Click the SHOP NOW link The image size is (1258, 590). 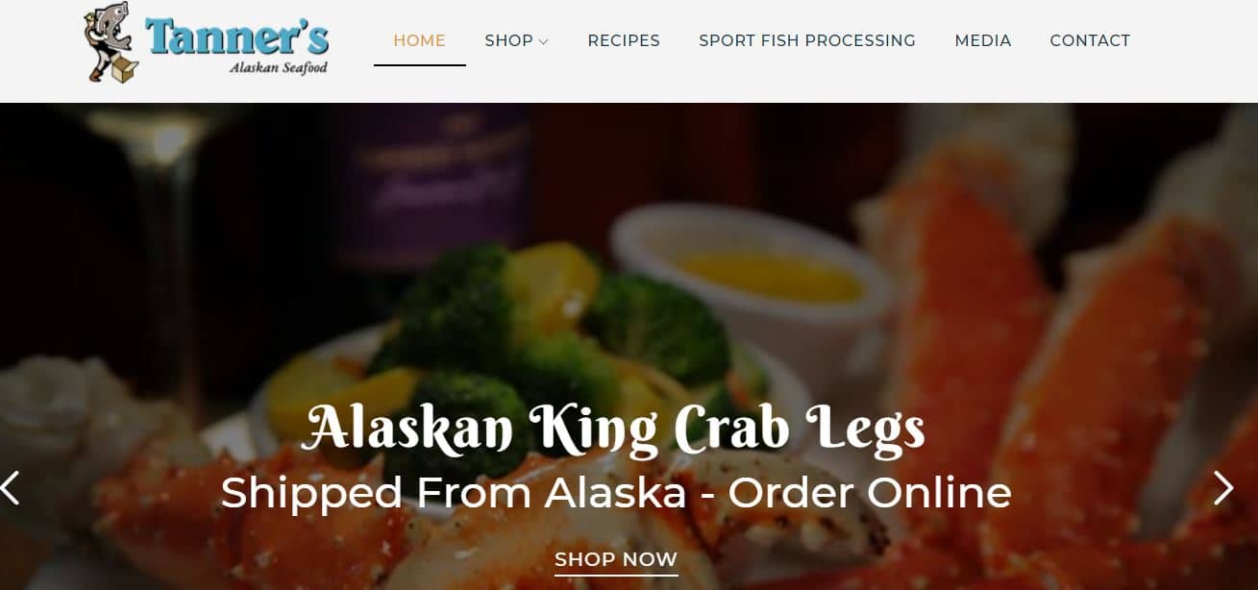tap(616, 560)
